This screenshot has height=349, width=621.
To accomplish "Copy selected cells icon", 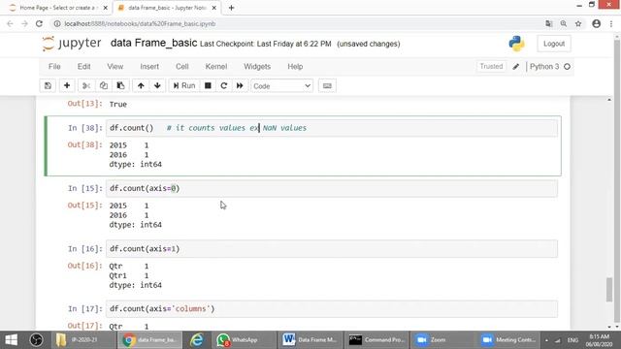I will [x=104, y=86].
